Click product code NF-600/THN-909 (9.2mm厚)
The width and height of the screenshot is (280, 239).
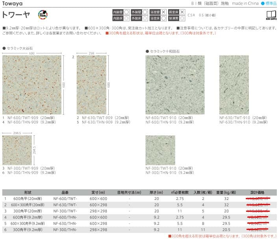point(32,122)
